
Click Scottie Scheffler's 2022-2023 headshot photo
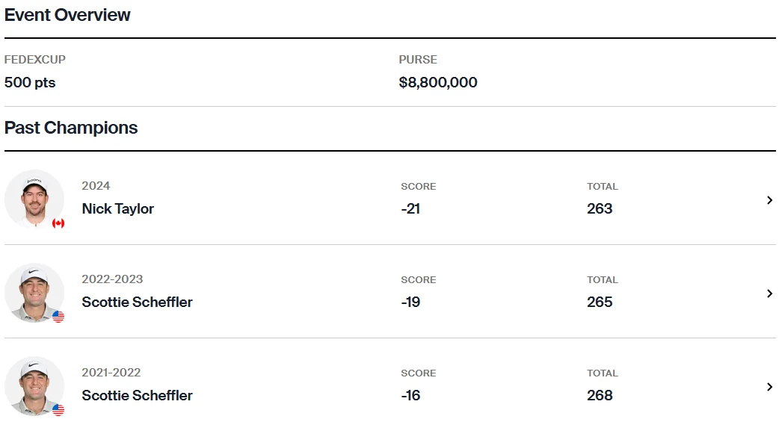(34, 293)
